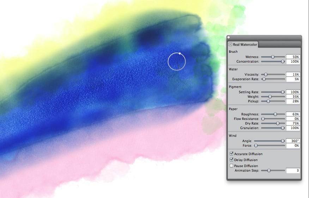Screen dimensions: 309x198
Task: Close the Real Watercolor panel tab
Action: point(230,44)
